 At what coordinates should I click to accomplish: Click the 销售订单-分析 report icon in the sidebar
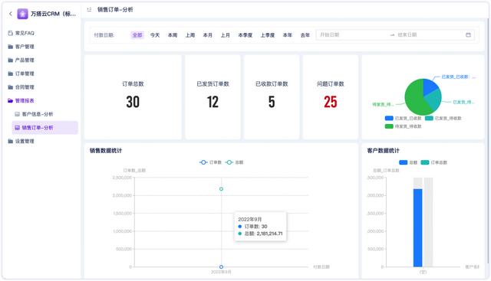17,128
